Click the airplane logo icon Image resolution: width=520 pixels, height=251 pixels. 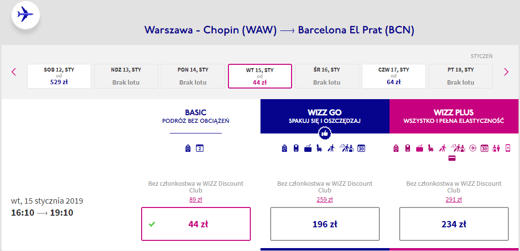[25, 15]
